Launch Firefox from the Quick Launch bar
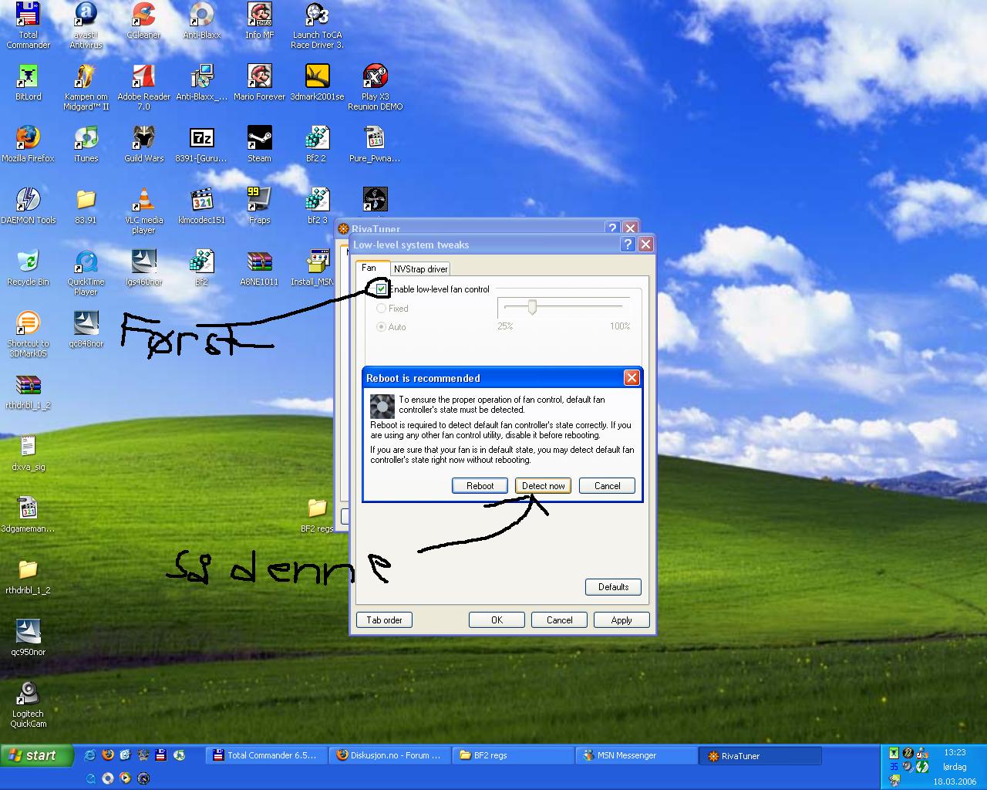The height and width of the screenshot is (790, 987). [x=108, y=755]
